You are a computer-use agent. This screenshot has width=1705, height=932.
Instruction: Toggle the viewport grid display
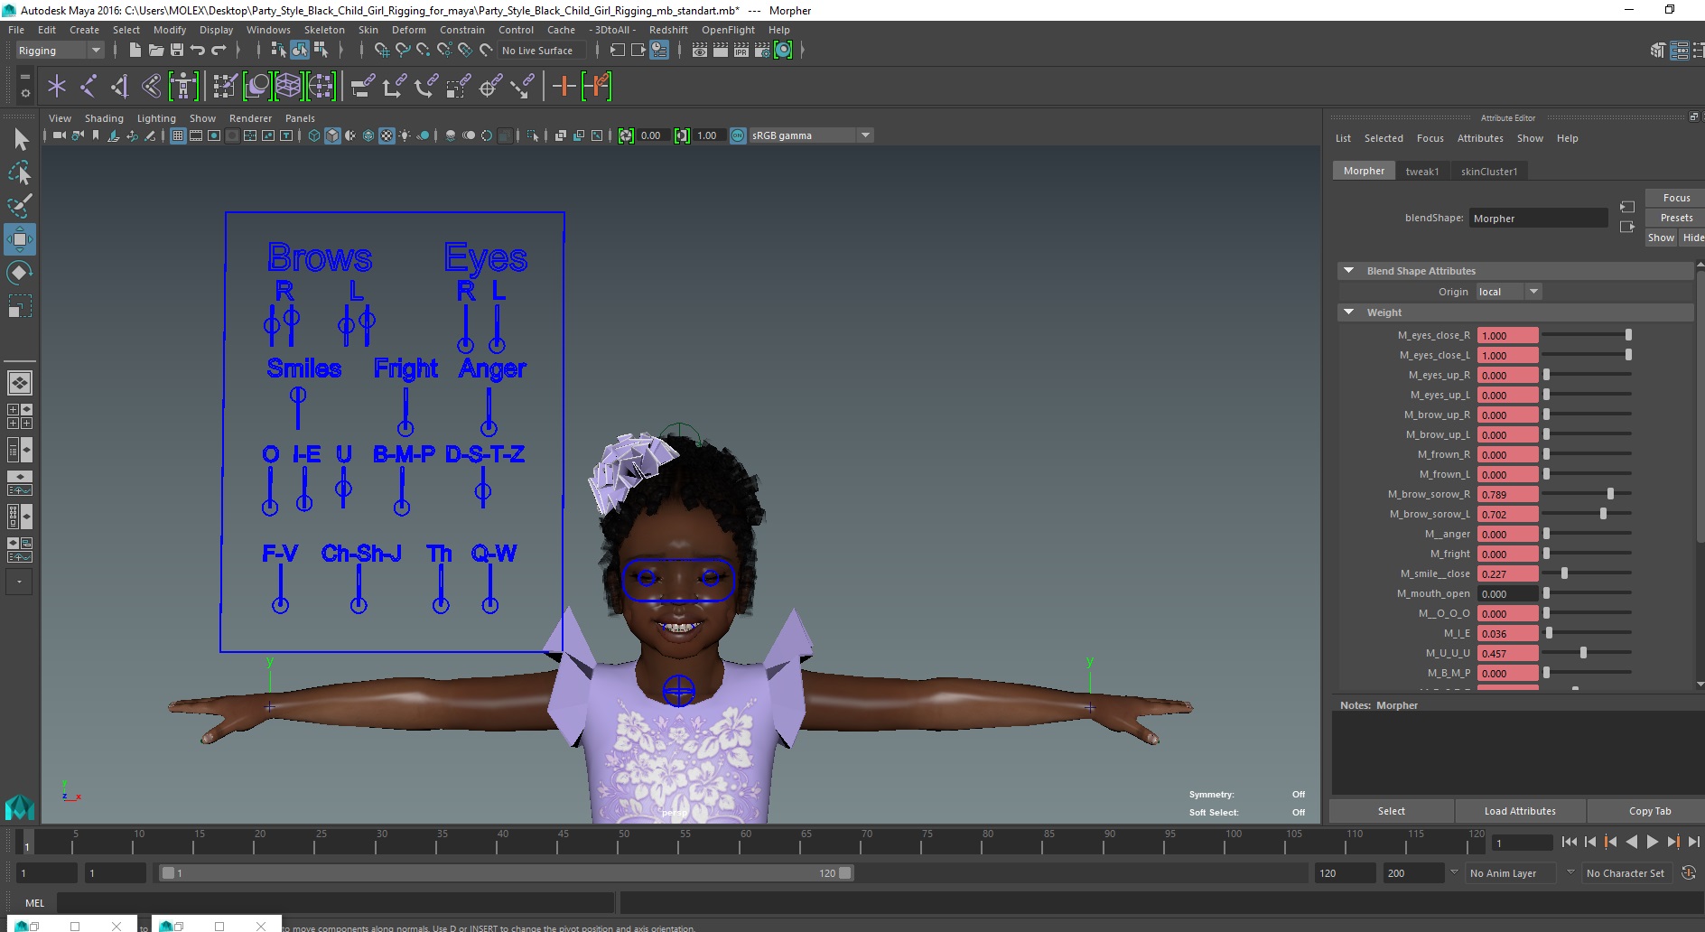[x=178, y=135]
